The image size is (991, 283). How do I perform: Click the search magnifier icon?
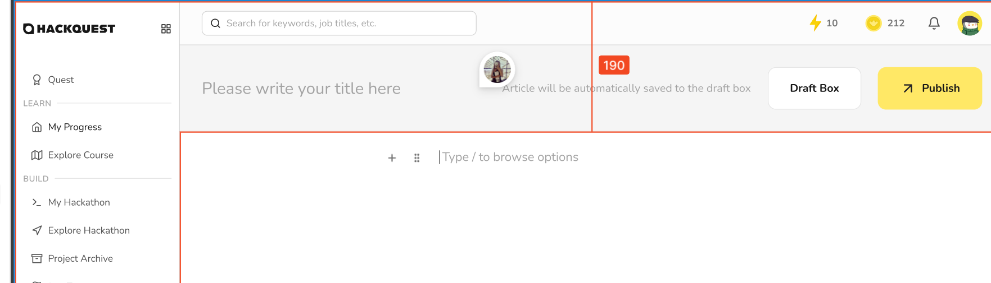[x=215, y=24]
